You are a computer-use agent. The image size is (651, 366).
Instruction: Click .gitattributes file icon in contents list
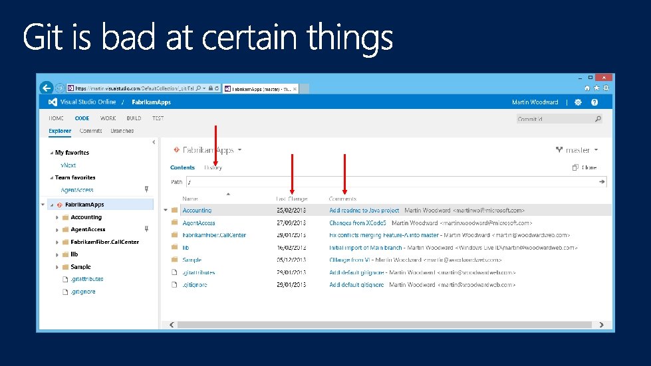point(175,272)
